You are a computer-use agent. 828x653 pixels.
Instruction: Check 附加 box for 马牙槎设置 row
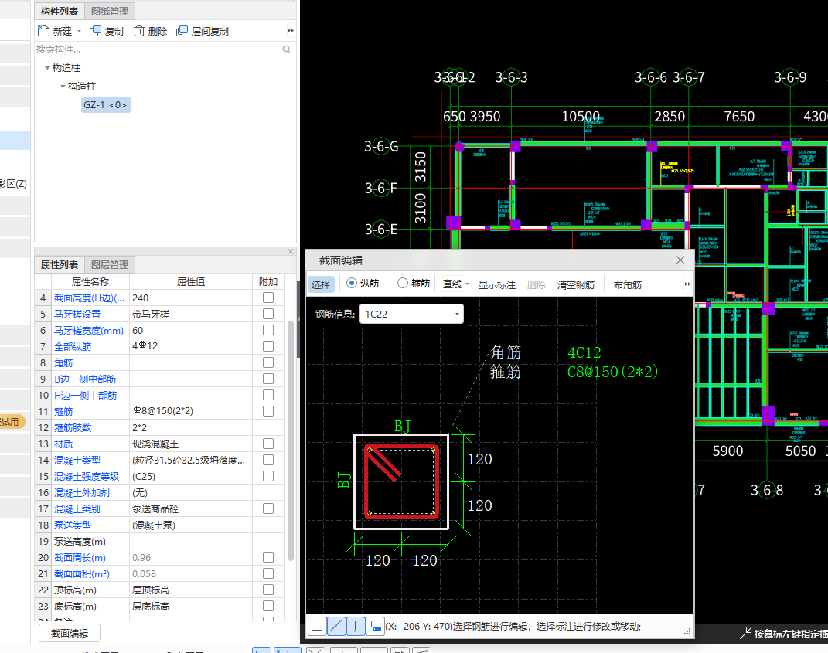click(268, 314)
